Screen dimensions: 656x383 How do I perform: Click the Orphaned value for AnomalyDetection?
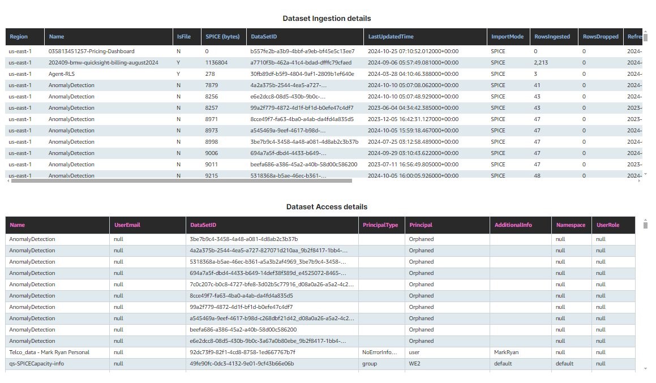[423, 239]
